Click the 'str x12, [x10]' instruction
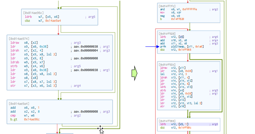255x134 pixels. (173, 106)
